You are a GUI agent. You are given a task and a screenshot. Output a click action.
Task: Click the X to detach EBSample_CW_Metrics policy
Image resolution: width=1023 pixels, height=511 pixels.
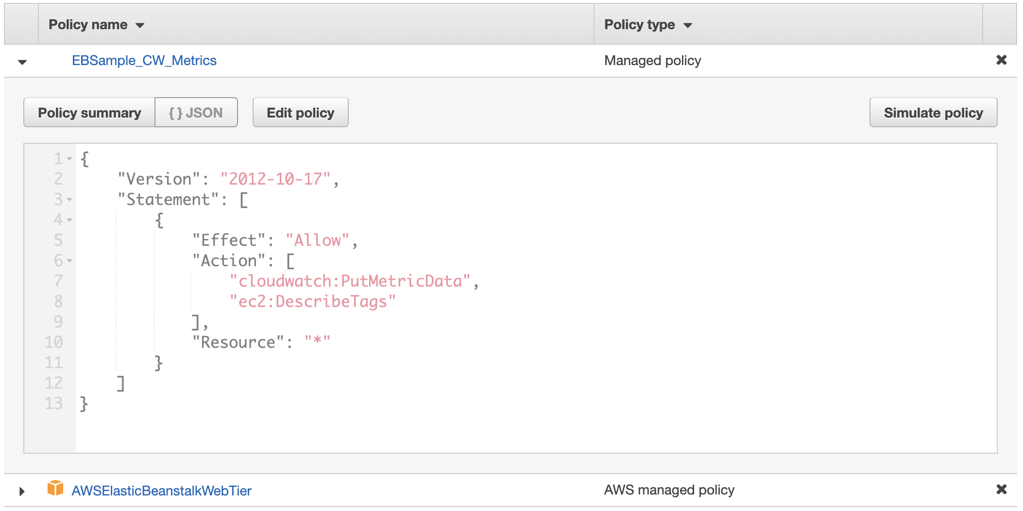pyautogui.click(x=1002, y=60)
